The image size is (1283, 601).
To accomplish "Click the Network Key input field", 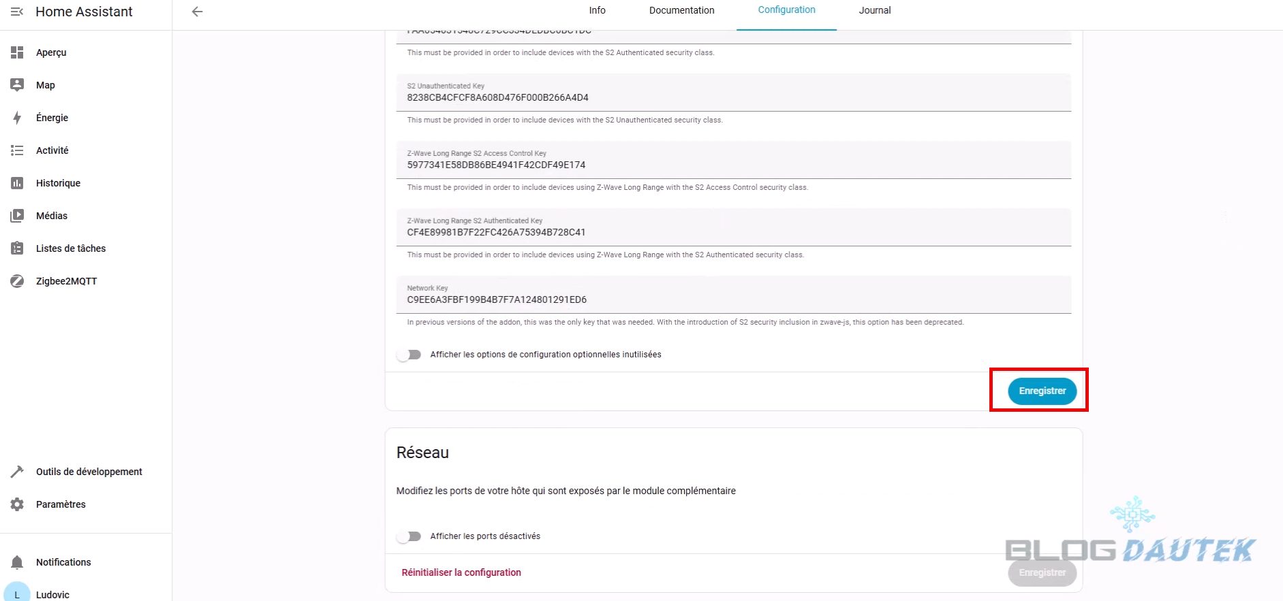I will tap(733, 299).
